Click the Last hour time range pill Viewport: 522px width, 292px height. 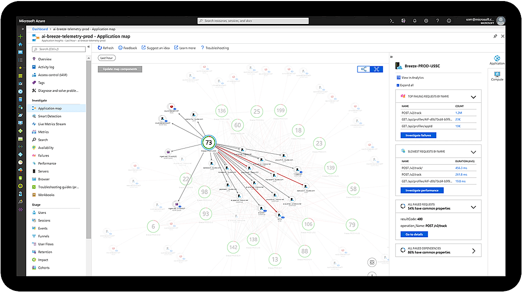point(106,58)
